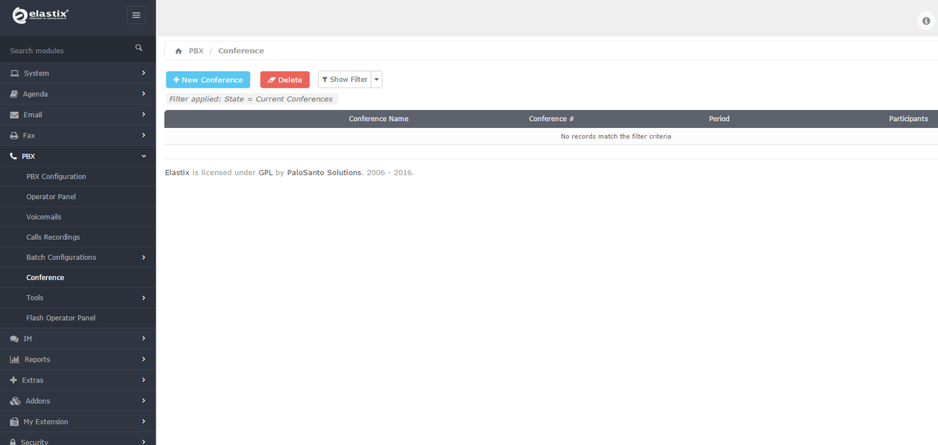Click the Elastix logo
Viewport: 938px width, 445px height.
40,14
